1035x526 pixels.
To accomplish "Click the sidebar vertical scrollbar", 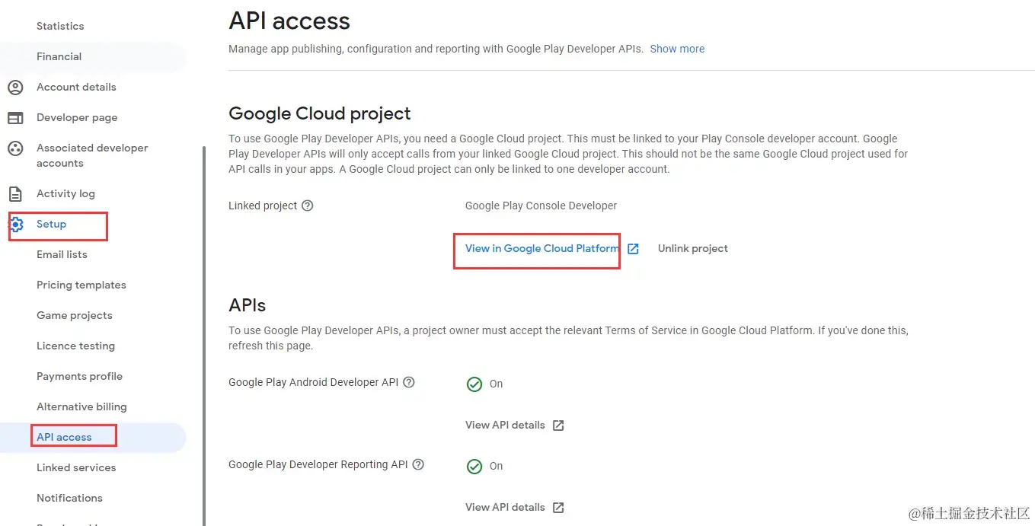I will 203,335.
